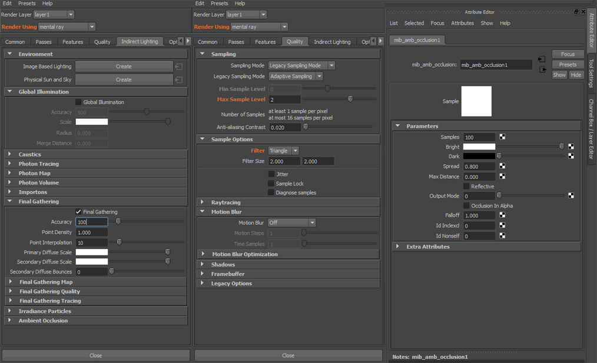Click the map checker icon next to Falloff
The image size is (597, 363).
502,215
